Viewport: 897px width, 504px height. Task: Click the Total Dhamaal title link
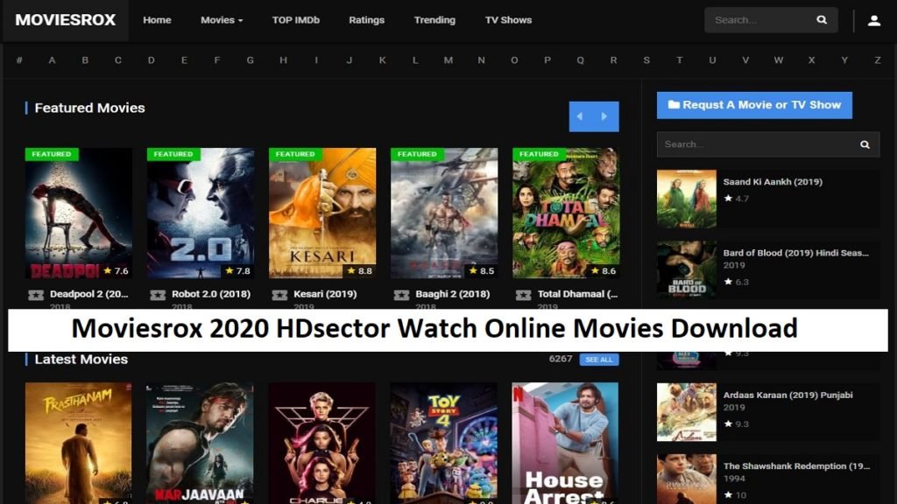pos(578,294)
